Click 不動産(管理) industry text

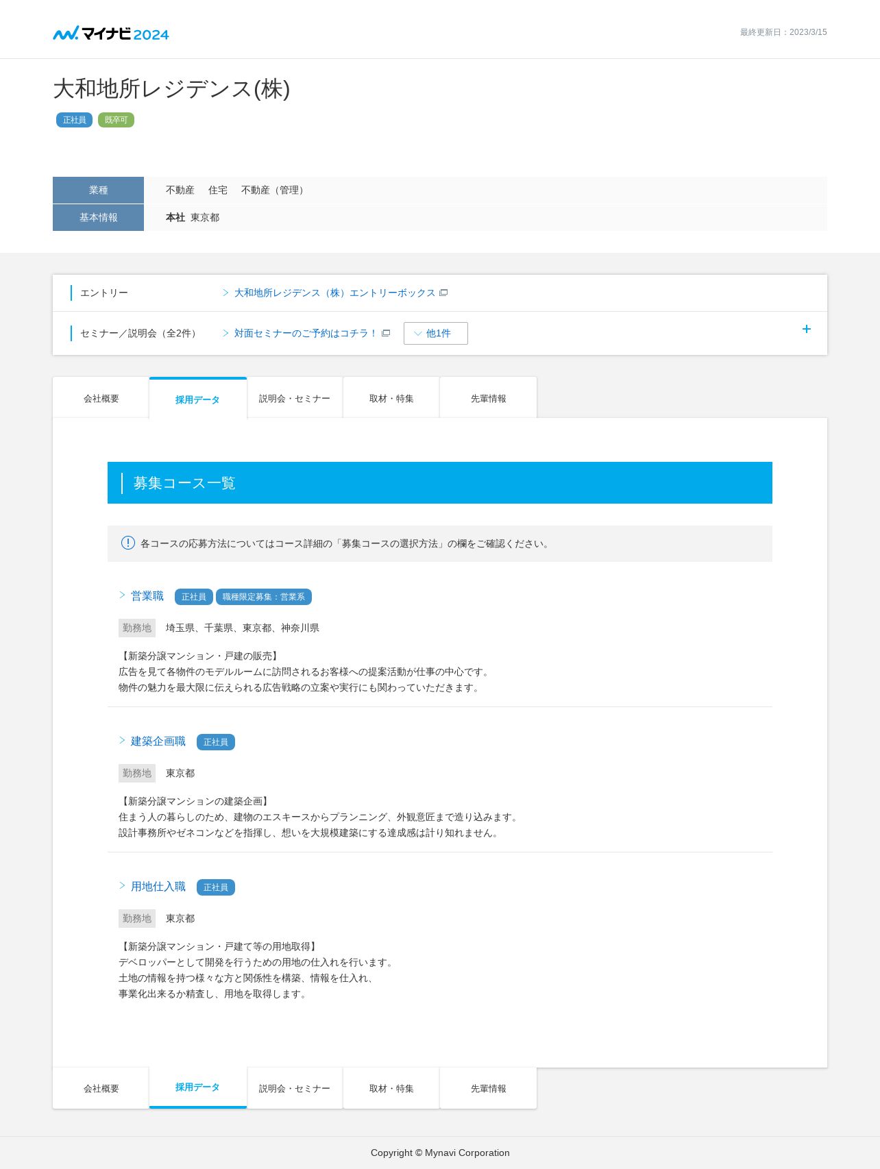point(273,190)
